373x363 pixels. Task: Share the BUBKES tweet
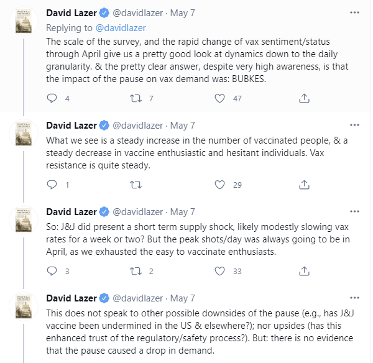pos(304,98)
